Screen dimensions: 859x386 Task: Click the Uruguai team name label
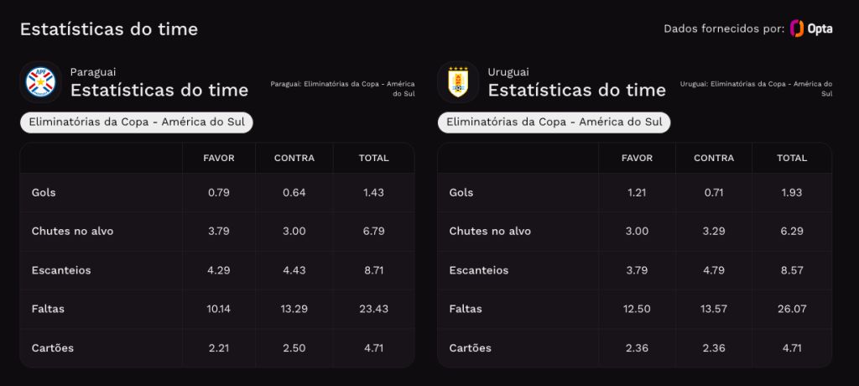(508, 72)
